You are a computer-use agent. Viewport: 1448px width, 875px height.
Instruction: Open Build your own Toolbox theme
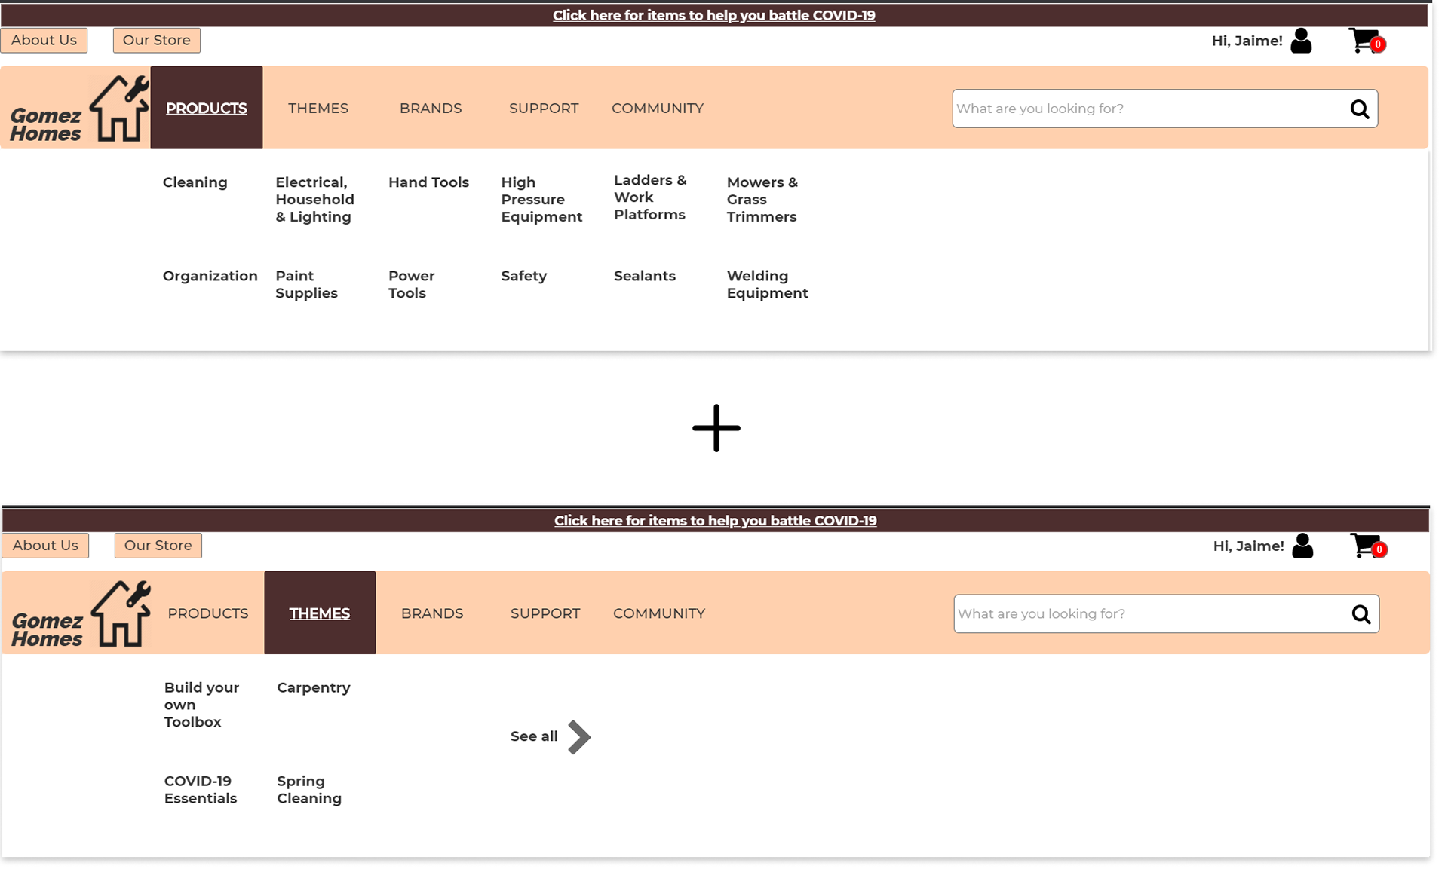(x=201, y=705)
